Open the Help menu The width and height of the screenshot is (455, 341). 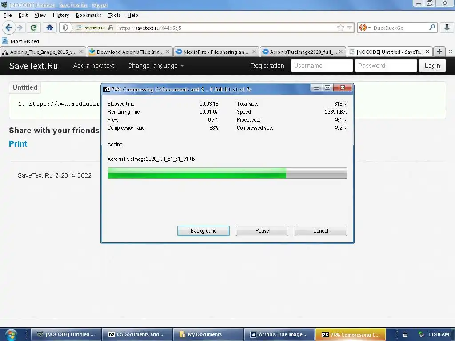[x=132, y=15]
